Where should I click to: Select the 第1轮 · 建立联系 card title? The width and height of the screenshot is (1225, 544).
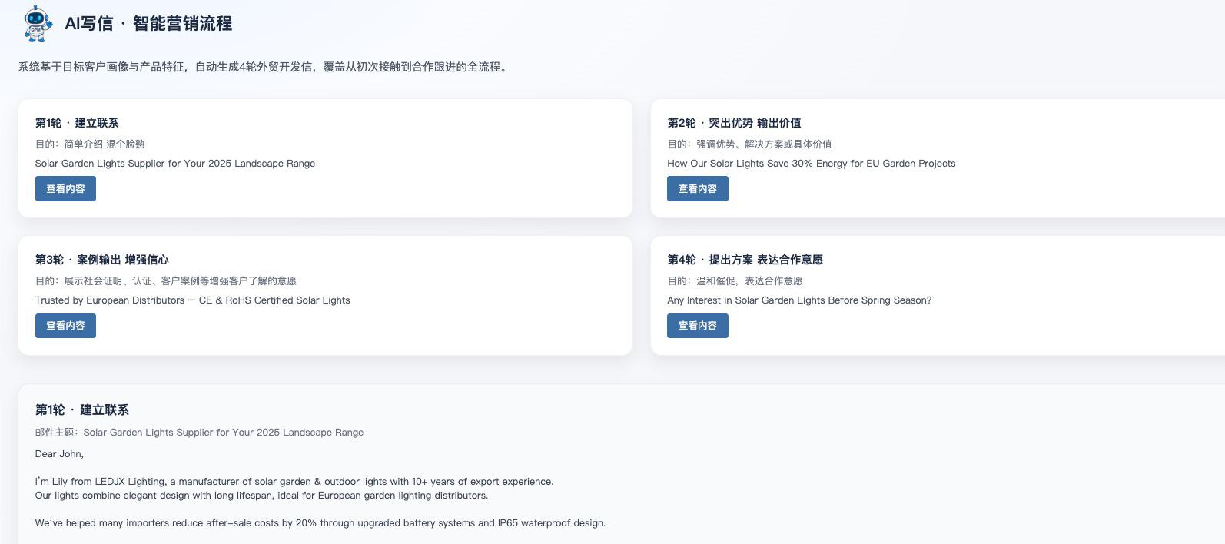tap(77, 123)
